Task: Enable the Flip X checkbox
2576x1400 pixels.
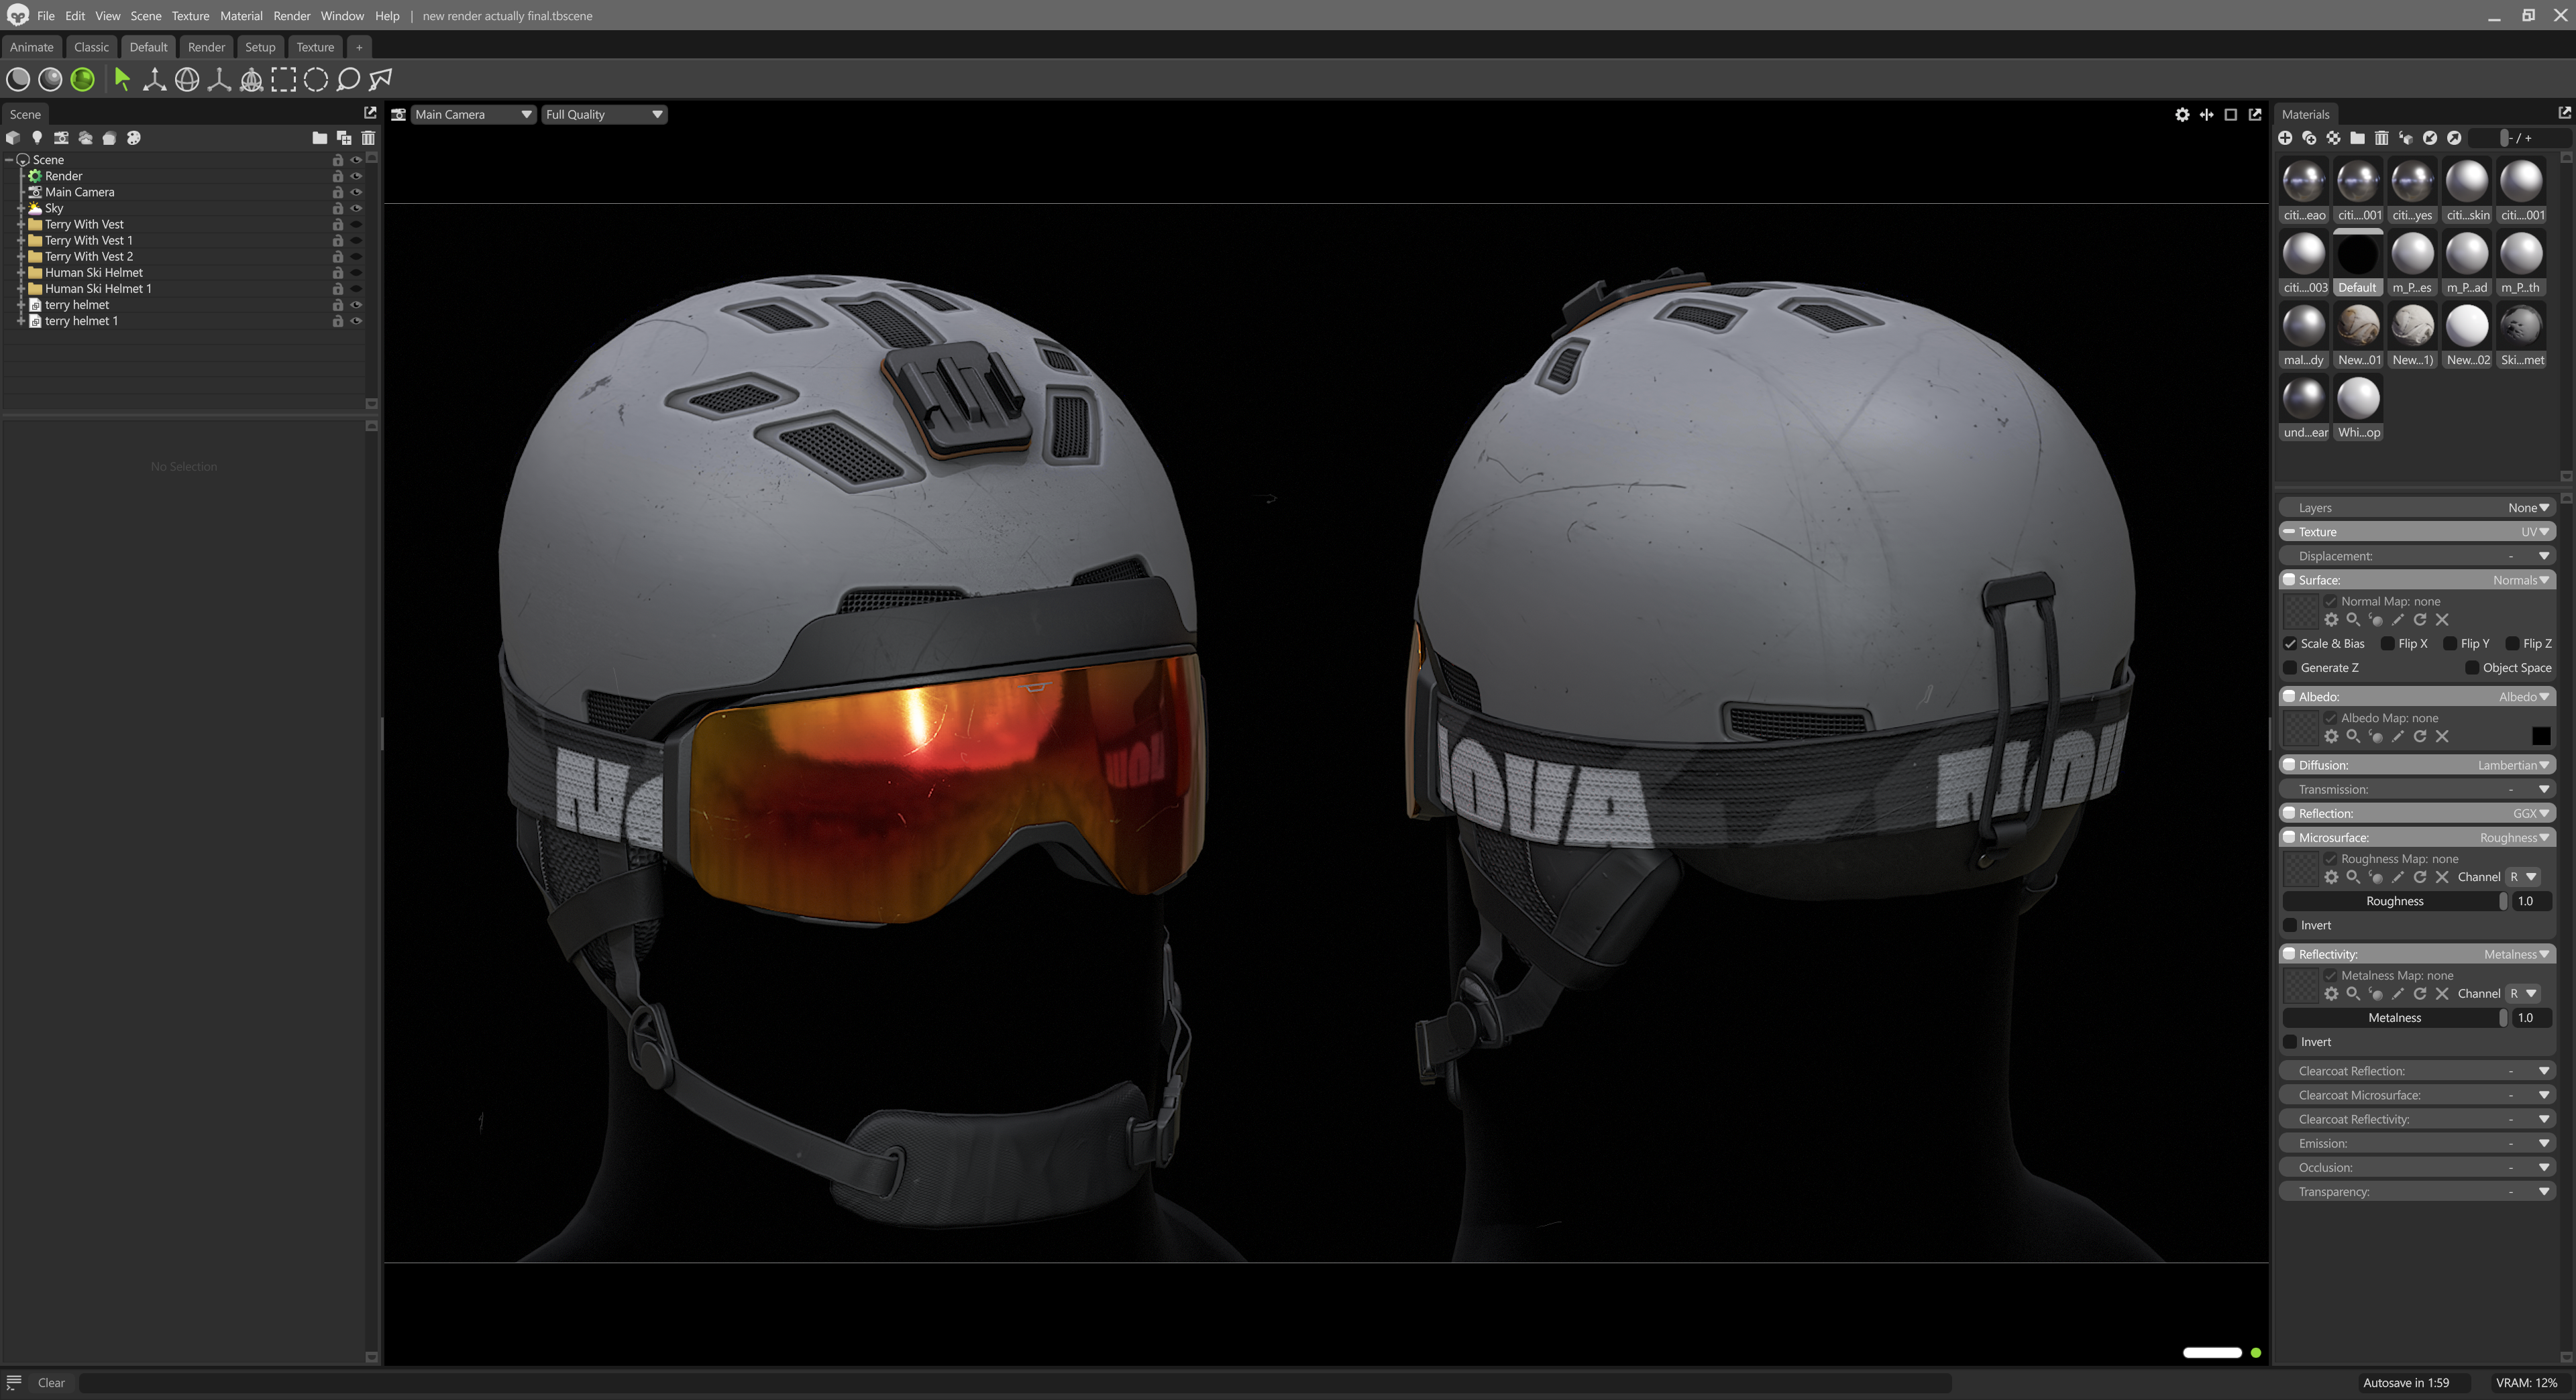Action: click(2387, 644)
